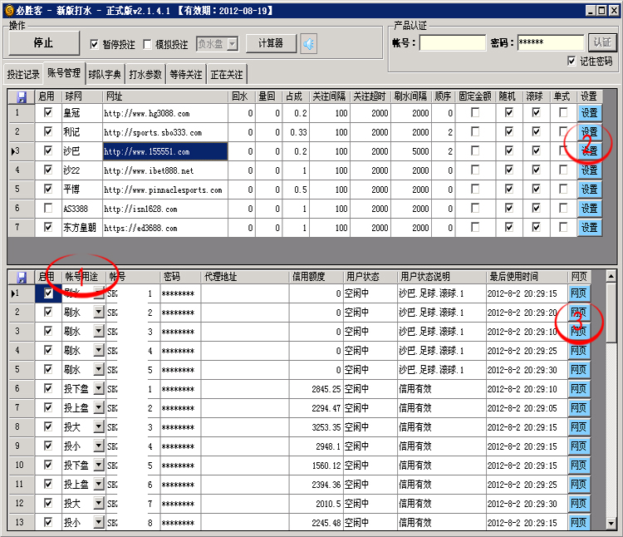This screenshot has height=537, width=623.
Task: Switch to the 投注记录 tab
Action: coord(22,74)
